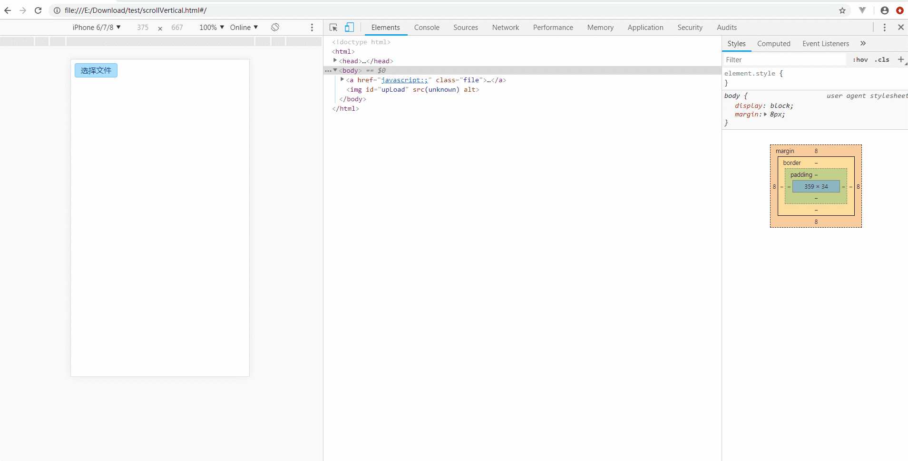Screen dimensions: 908x461
Task: Select the Styles sidebar tab
Action: 736,44
